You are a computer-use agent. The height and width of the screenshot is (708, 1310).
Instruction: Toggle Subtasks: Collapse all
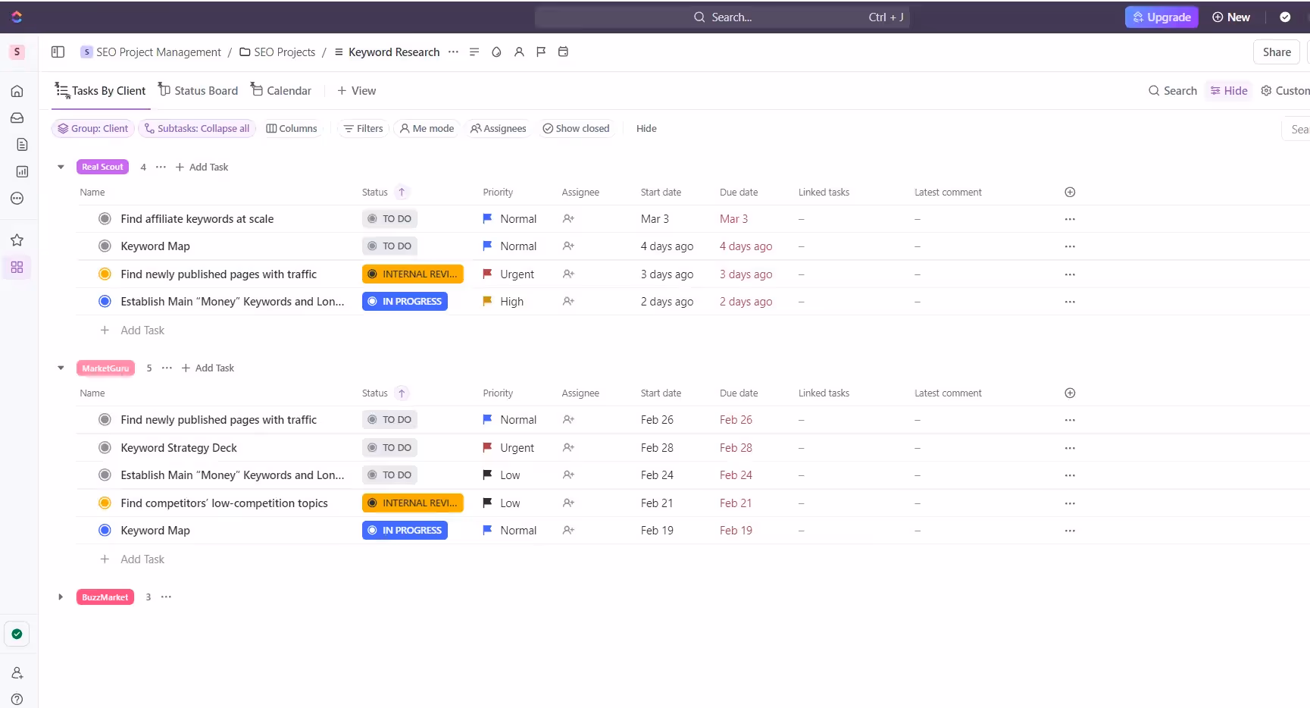[197, 128]
